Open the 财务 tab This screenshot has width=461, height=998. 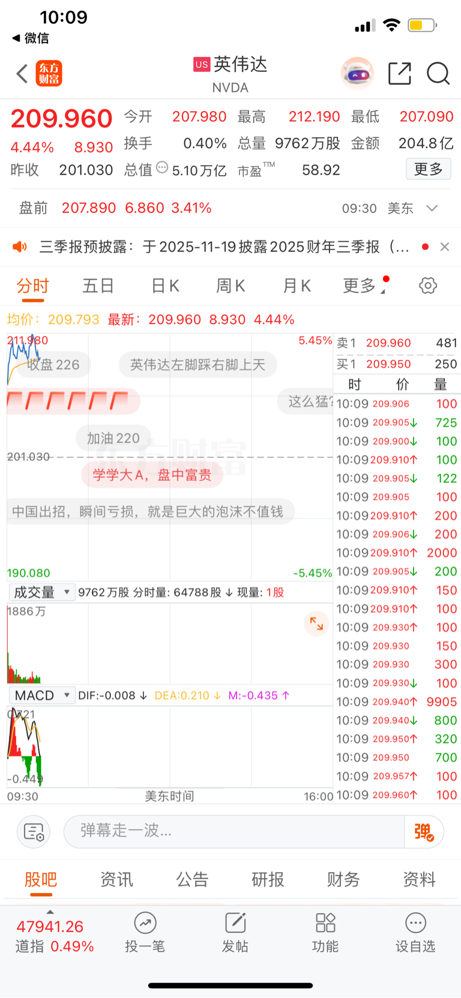click(x=343, y=880)
